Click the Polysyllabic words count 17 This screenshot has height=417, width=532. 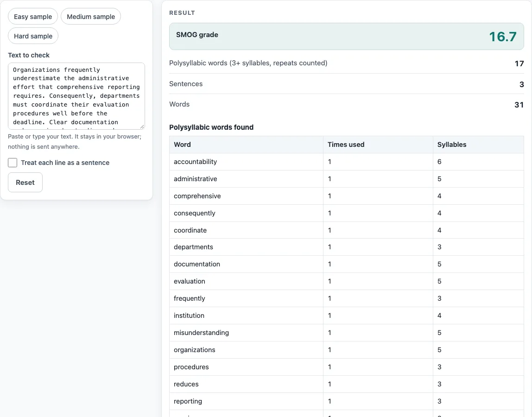pyautogui.click(x=519, y=63)
